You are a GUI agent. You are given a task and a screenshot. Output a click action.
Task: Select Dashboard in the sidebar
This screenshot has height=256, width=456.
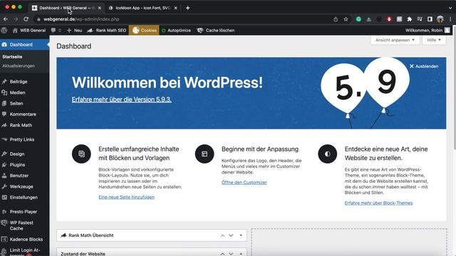coord(24,44)
